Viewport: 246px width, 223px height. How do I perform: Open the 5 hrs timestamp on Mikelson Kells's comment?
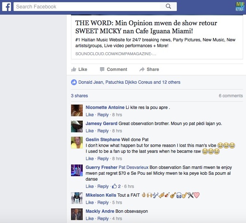tap(117, 203)
